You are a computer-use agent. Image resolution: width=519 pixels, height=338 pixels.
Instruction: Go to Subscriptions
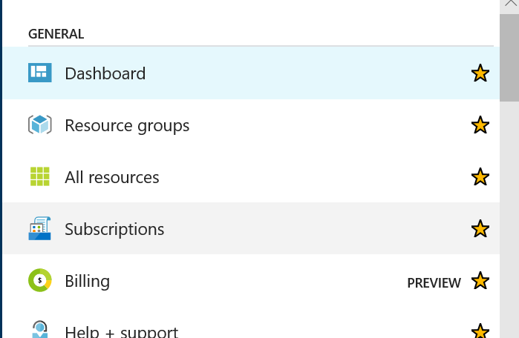coord(251,228)
